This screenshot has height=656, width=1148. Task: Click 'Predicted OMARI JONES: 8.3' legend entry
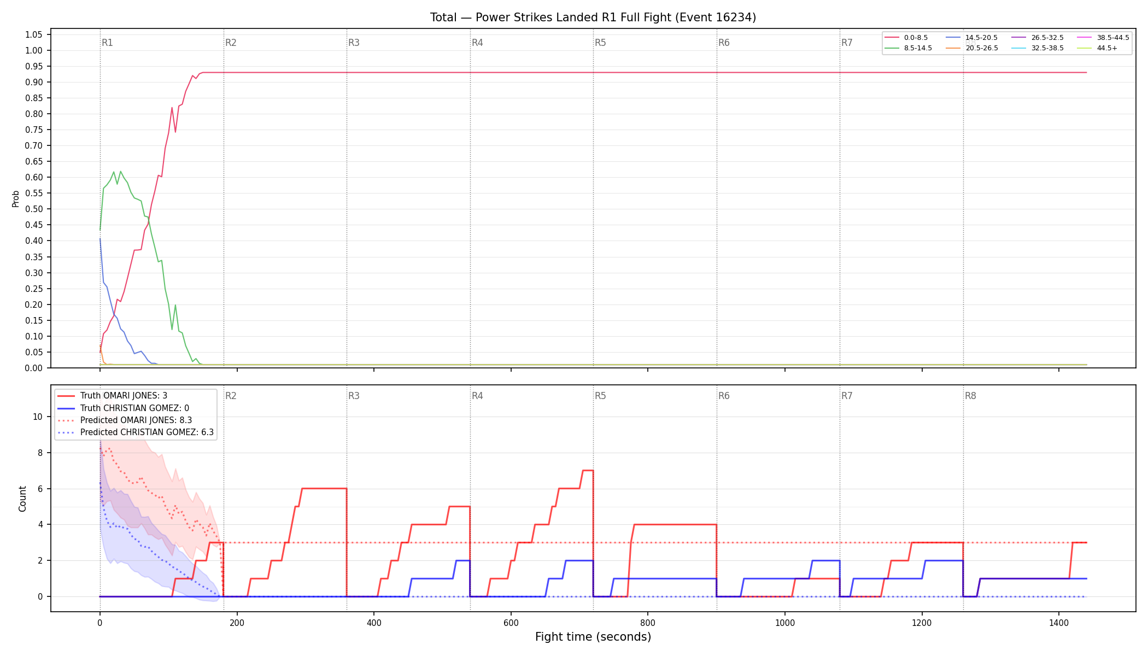(x=136, y=420)
